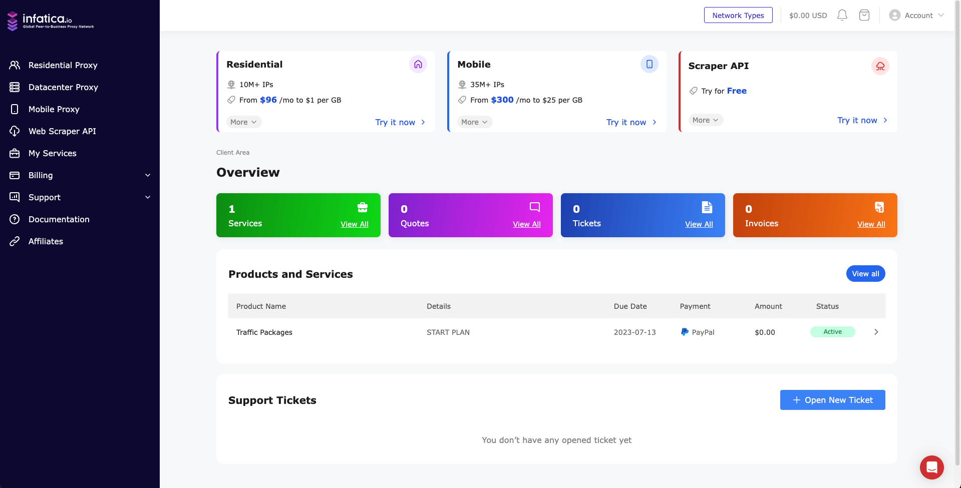This screenshot has height=488, width=961.
Task: Click Try it now on Residential
Action: coord(400,122)
